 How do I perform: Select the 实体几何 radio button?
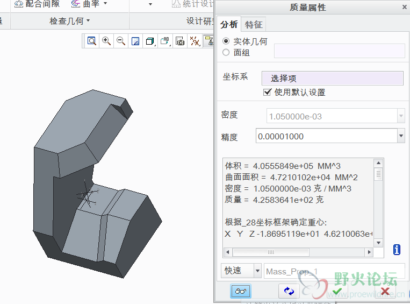(226, 41)
